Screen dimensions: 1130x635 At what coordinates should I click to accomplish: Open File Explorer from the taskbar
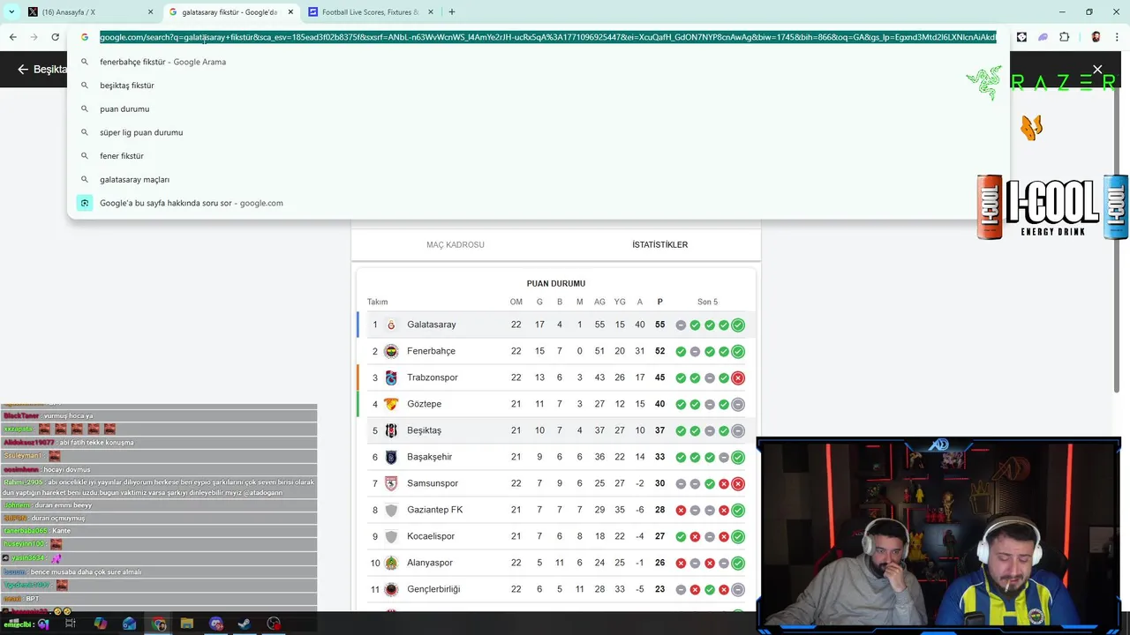click(x=186, y=624)
